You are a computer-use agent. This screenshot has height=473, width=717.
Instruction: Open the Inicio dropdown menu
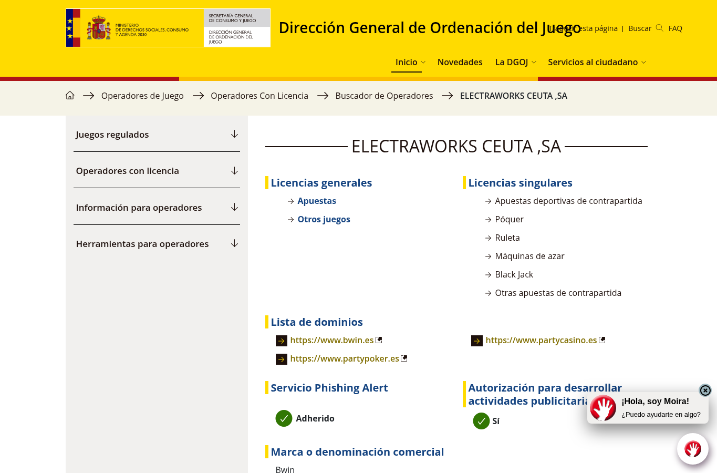[410, 62]
